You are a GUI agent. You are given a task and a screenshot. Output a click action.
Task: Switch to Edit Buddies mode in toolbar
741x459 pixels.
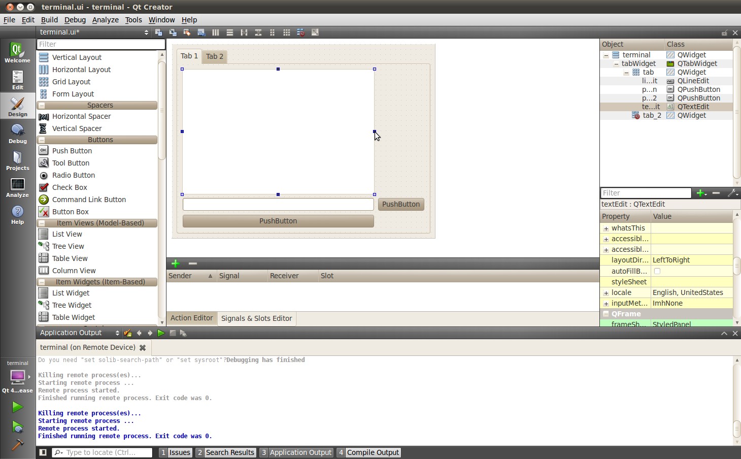pos(187,32)
